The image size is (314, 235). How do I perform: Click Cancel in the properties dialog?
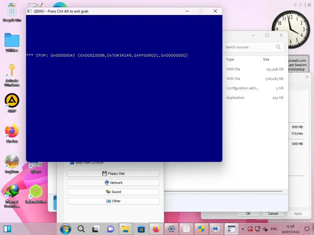pos(273,214)
